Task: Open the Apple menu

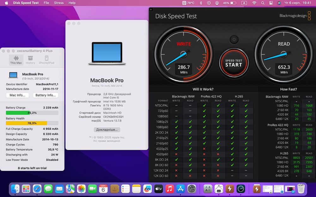Action: pos(6,3)
